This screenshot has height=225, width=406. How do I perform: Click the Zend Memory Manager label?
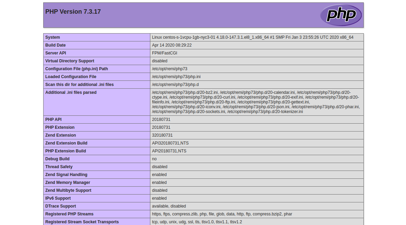pos(68,183)
